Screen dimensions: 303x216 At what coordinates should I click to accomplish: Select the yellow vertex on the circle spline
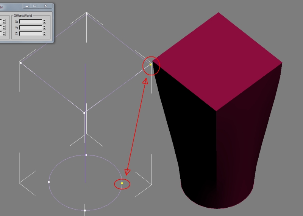(x=122, y=183)
